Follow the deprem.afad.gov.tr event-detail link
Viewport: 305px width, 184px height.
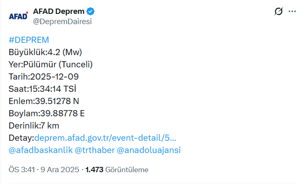pyautogui.click(x=105, y=138)
